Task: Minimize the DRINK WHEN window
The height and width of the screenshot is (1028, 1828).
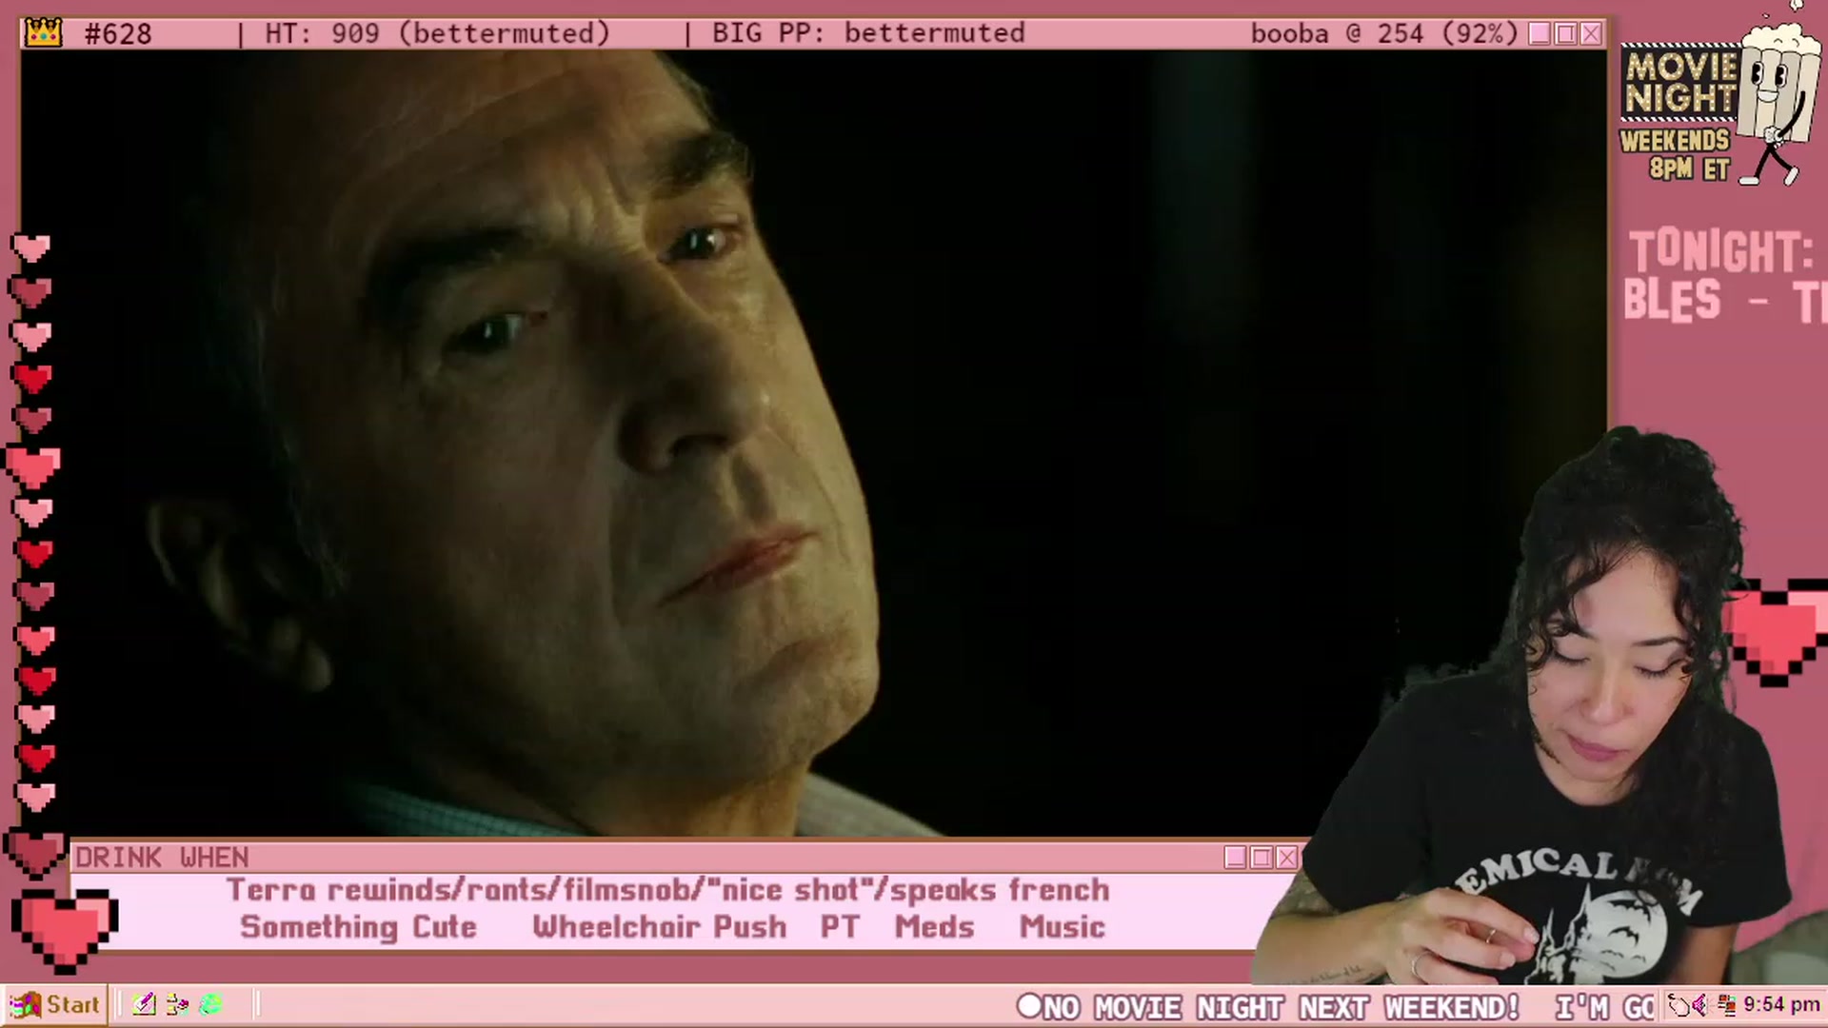Action: (1236, 858)
